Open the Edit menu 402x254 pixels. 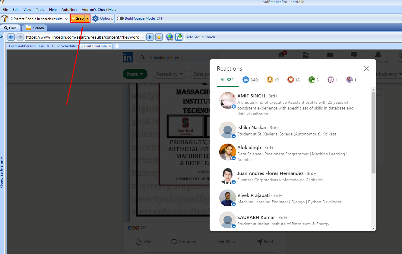[16, 10]
